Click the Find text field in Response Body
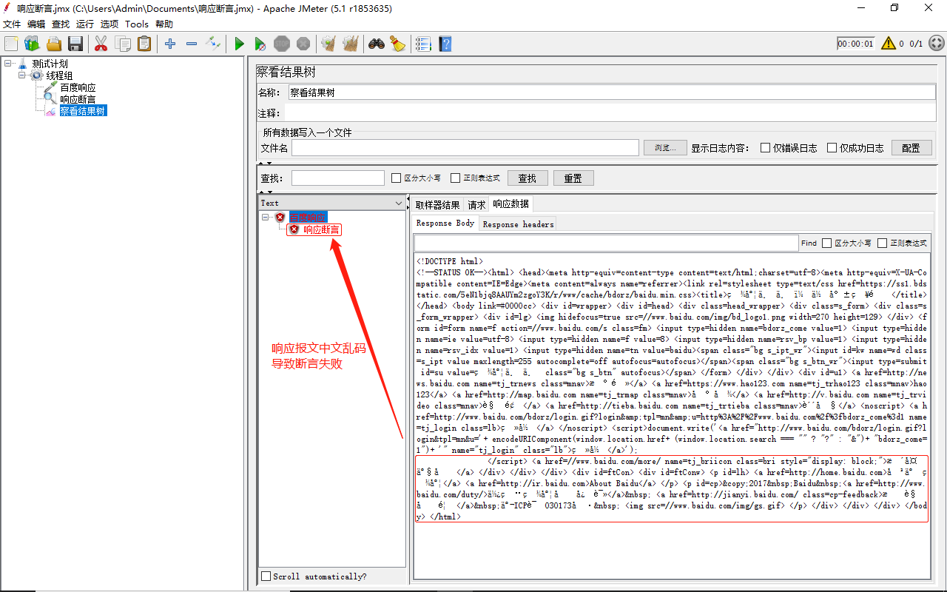 605,243
